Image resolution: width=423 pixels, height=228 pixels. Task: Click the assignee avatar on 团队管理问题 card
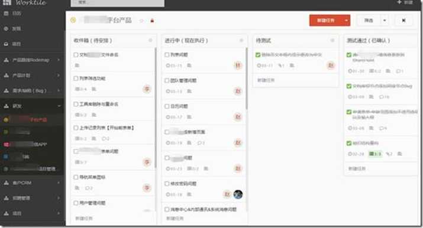238,91
